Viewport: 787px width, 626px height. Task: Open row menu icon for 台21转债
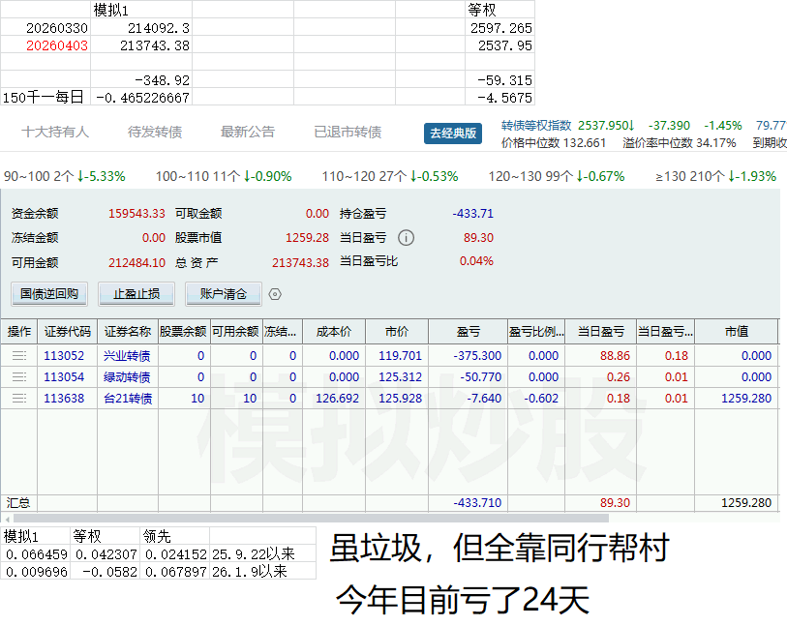point(18,398)
